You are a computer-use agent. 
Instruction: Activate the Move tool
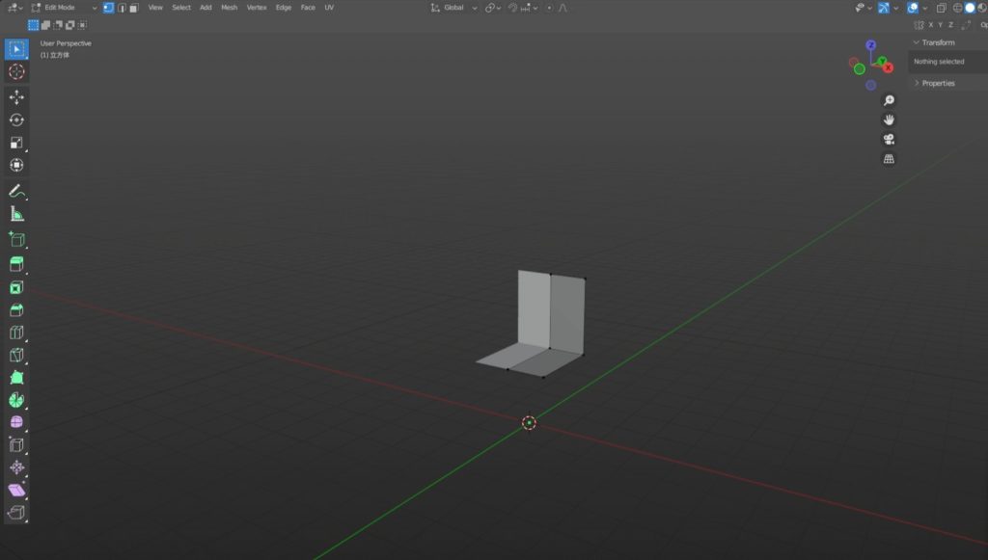point(16,97)
